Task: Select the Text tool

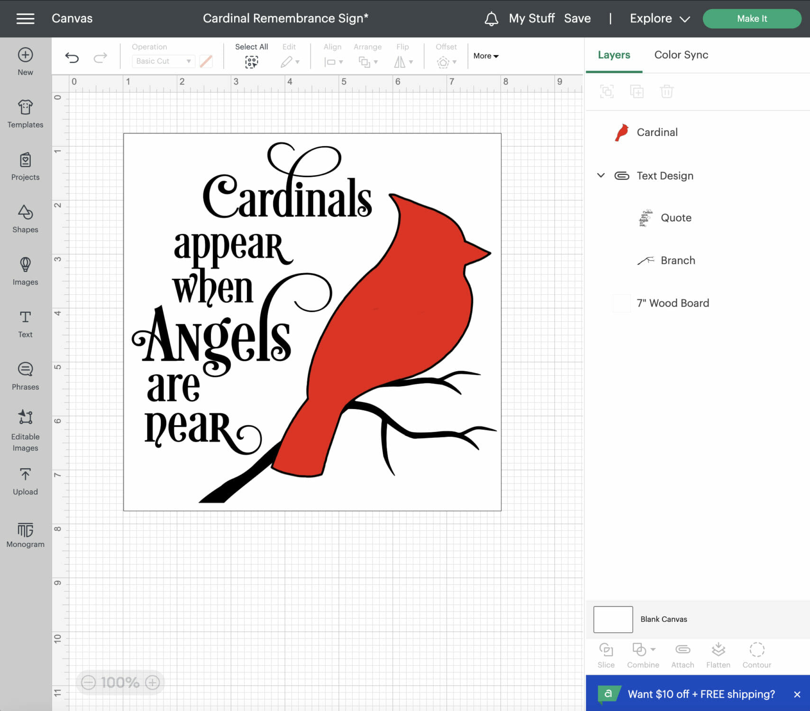Action: 25,324
